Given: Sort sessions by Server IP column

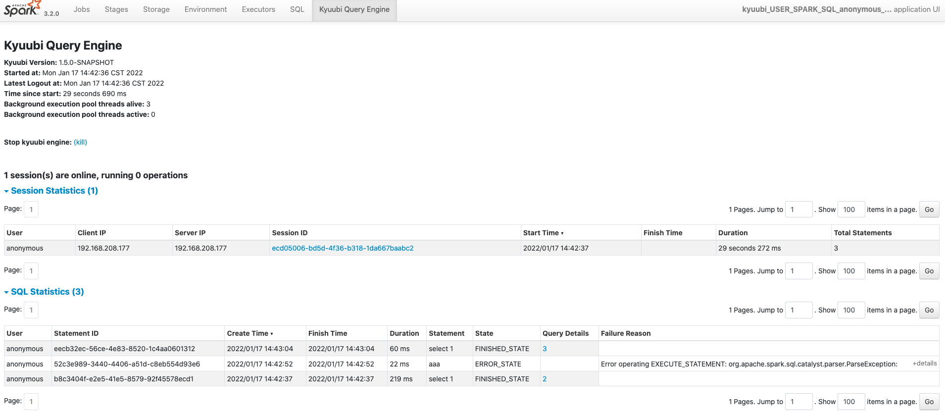Looking at the screenshot, I should [190, 233].
